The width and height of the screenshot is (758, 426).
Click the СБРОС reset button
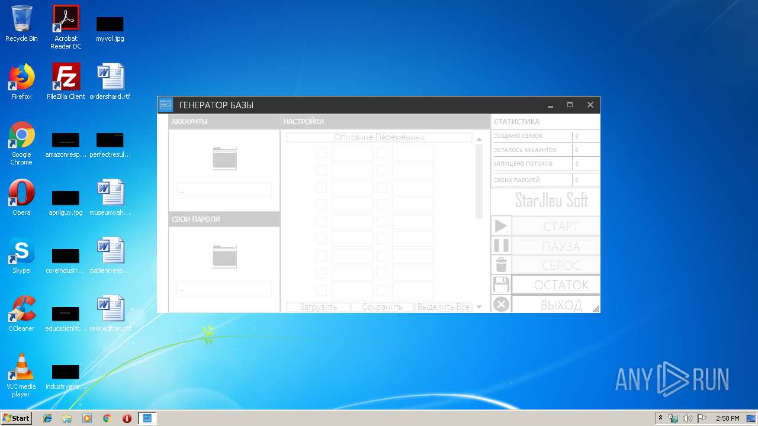pyautogui.click(x=556, y=265)
